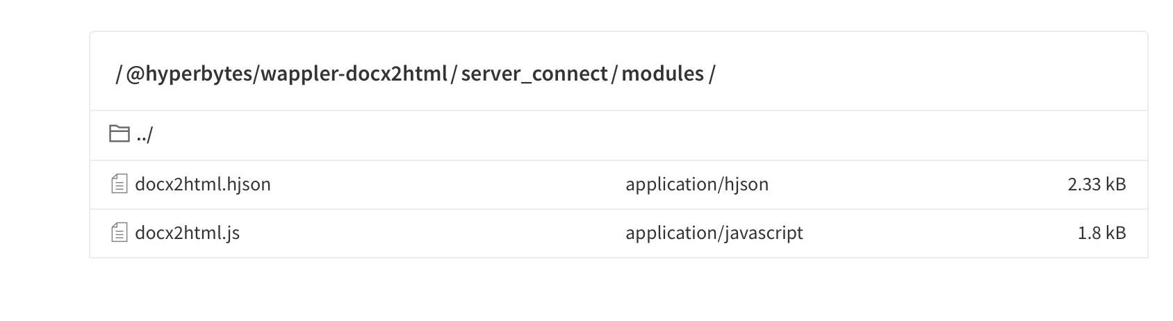Click the slash separator before modules
1173x321 pixels.
click(x=614, y=74)
